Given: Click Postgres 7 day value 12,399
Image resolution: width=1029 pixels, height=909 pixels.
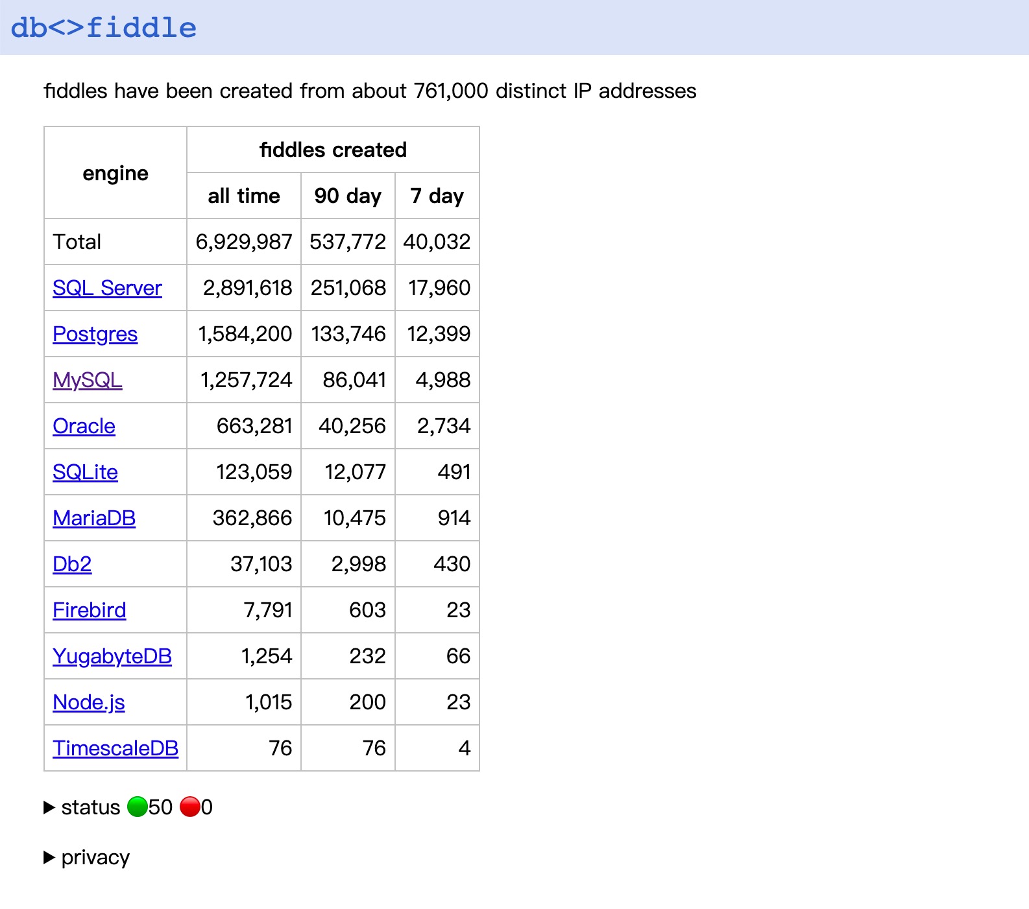Looking at the screenshot, I should pyautogui.click(x=439, y=334).
